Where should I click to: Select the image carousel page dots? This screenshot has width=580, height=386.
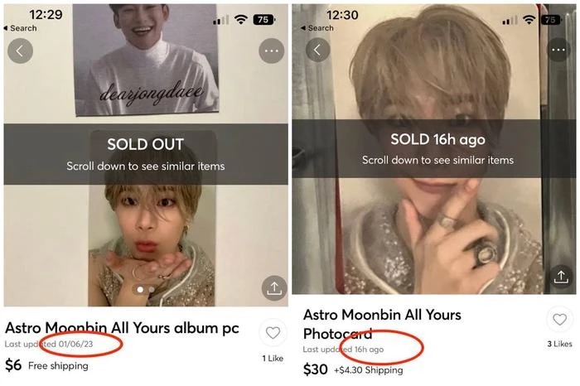click(x=145, y=290)
